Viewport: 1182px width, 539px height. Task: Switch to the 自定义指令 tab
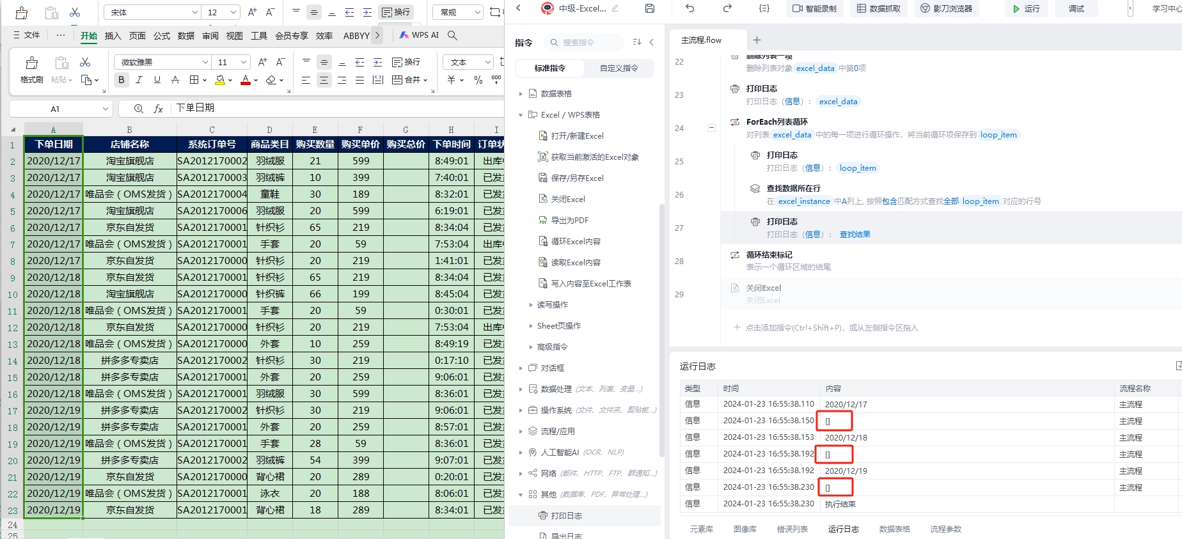[619, 68]
